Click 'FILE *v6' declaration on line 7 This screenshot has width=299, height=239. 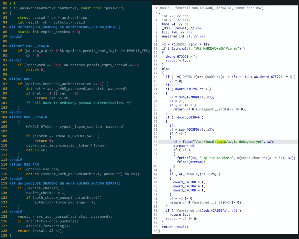pyautogui.click(x=171, y=32)
